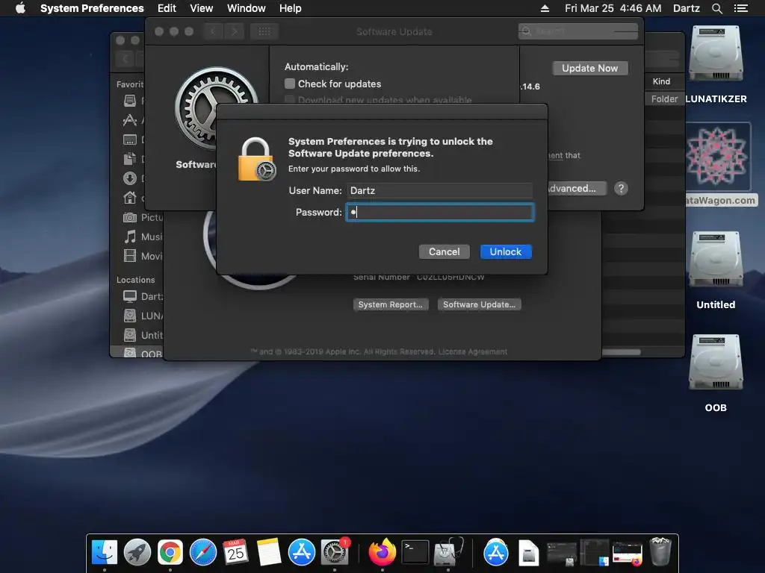Click the User Name field

(x=439, y=190)
